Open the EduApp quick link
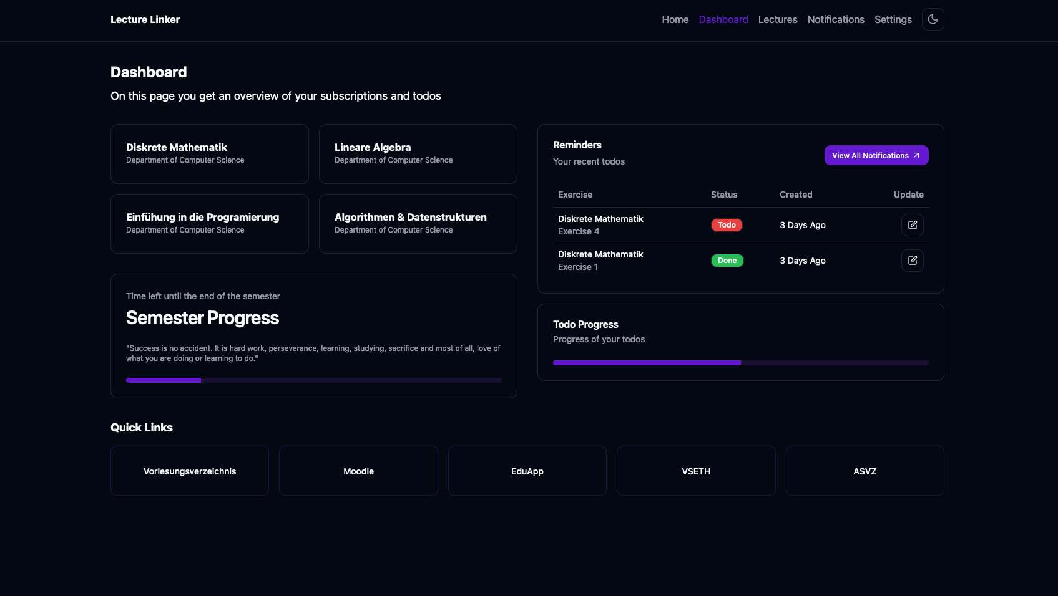This screenshot has width=1058, height=596. [x=527, y=471]
